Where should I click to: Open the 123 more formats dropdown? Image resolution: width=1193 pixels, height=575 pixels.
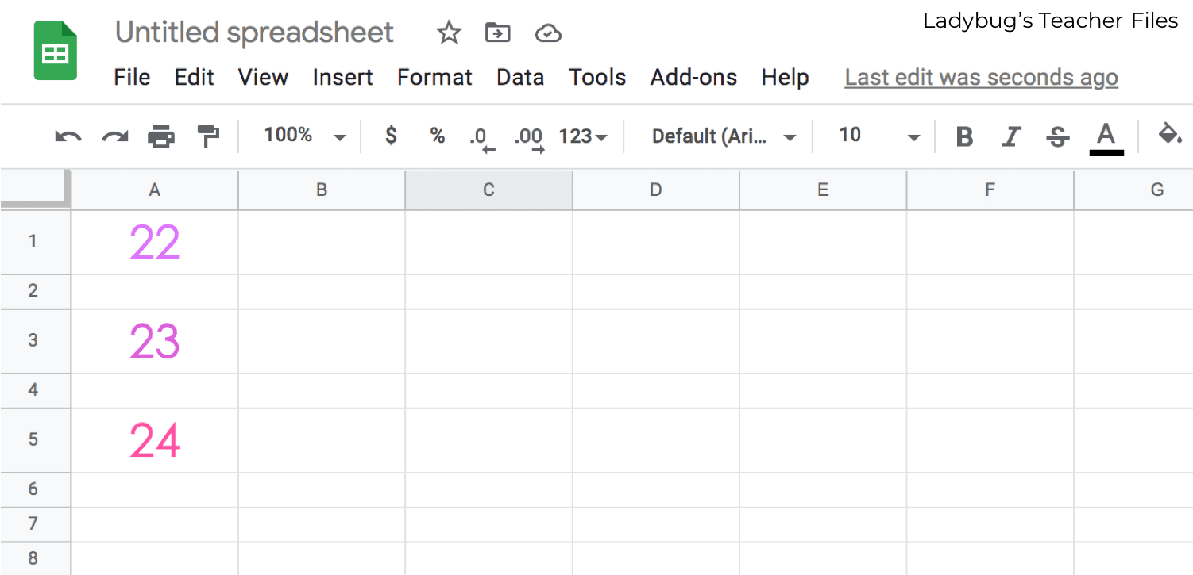pos(583,136)
